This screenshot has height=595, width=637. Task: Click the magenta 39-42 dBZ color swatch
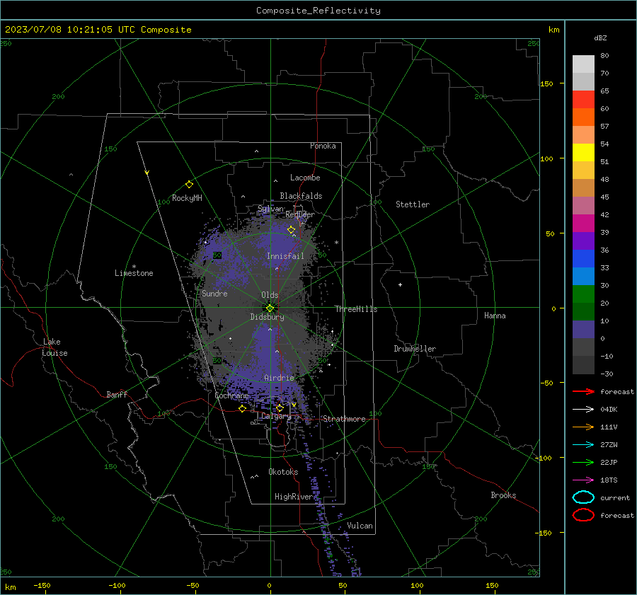583,224
